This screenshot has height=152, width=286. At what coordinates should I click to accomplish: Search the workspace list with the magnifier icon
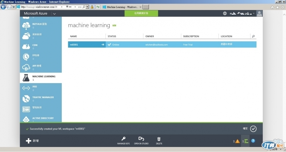coord(253,36)
